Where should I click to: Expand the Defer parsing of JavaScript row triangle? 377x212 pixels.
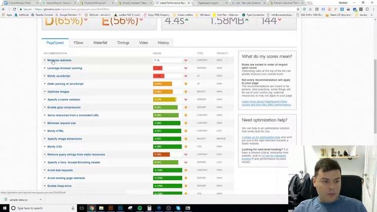tap(45, 84)
